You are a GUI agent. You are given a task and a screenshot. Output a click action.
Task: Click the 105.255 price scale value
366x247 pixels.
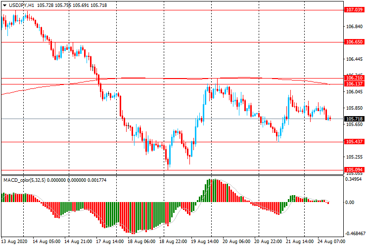point(354,157)
